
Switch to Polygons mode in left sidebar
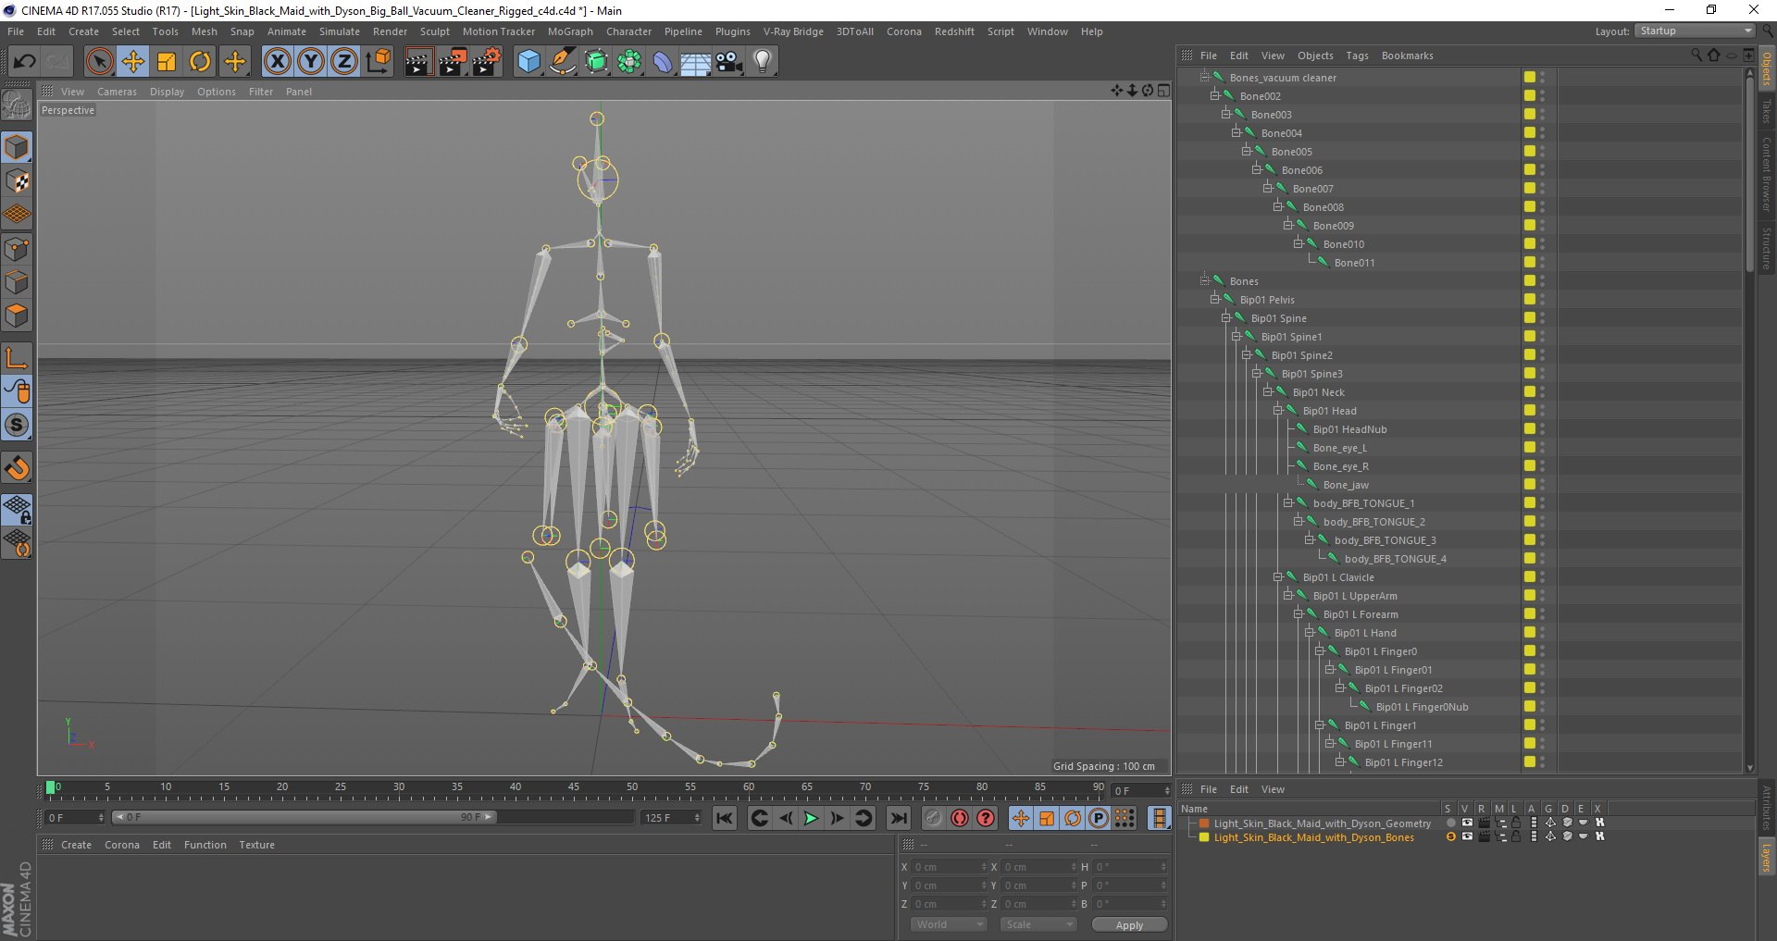[17, 316]
